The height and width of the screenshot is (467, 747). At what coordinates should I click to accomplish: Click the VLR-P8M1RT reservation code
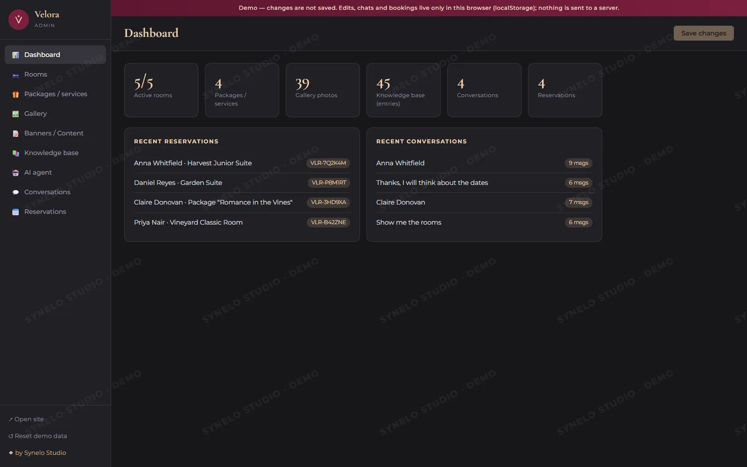click(x=329, y=183)
